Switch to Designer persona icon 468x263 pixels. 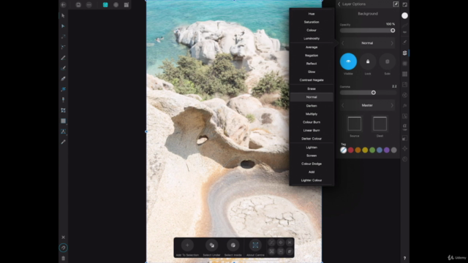pos(105,5)
